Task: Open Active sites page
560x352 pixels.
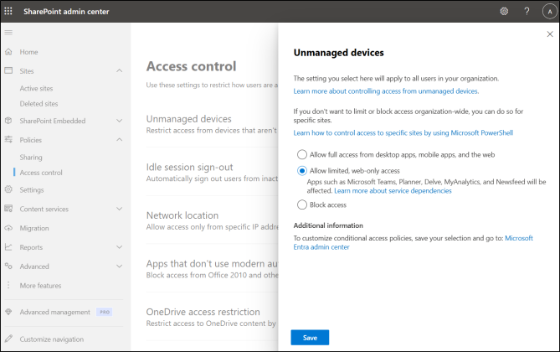Action: 37,88
